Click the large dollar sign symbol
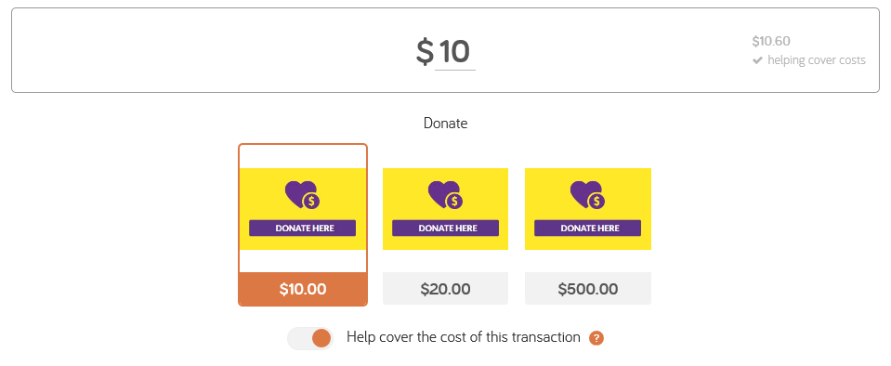Screen dimensions: 891x366 (x=425, y=52)
